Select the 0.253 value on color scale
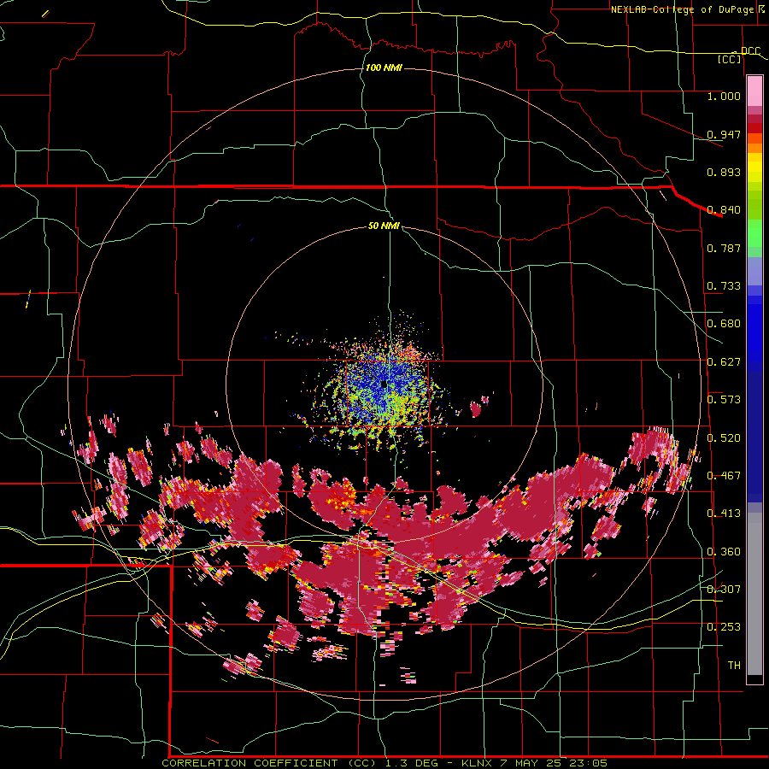 [724, 627]
